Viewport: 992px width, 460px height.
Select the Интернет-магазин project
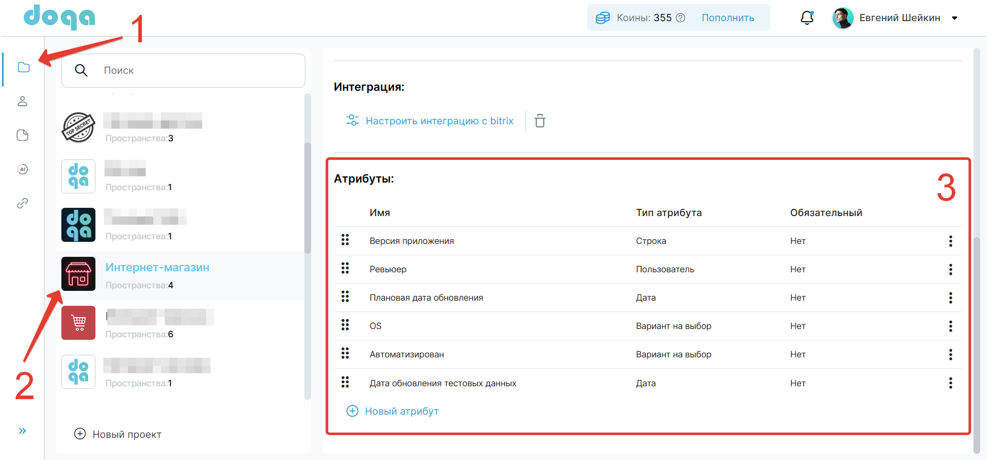coord(157,268)
